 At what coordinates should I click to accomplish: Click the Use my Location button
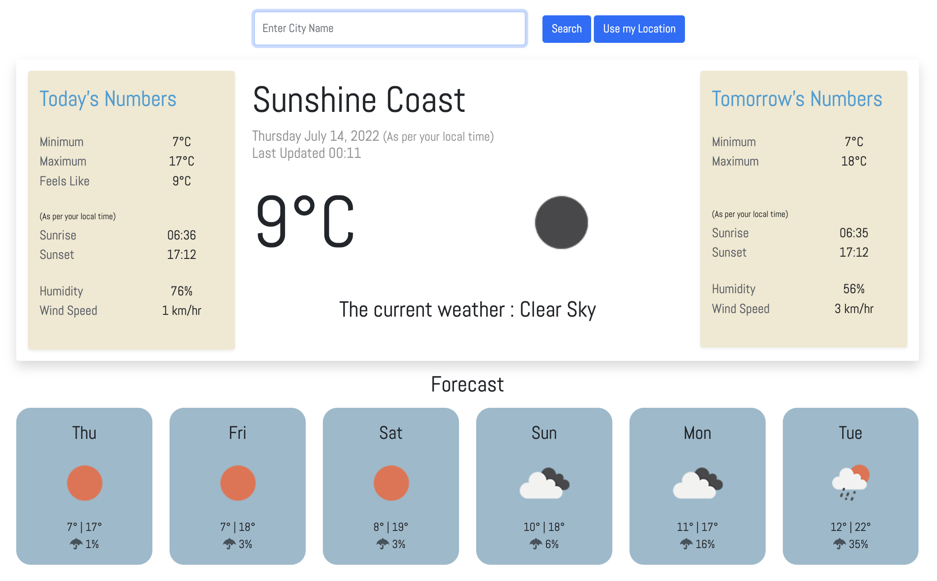(x=638, y=28)
